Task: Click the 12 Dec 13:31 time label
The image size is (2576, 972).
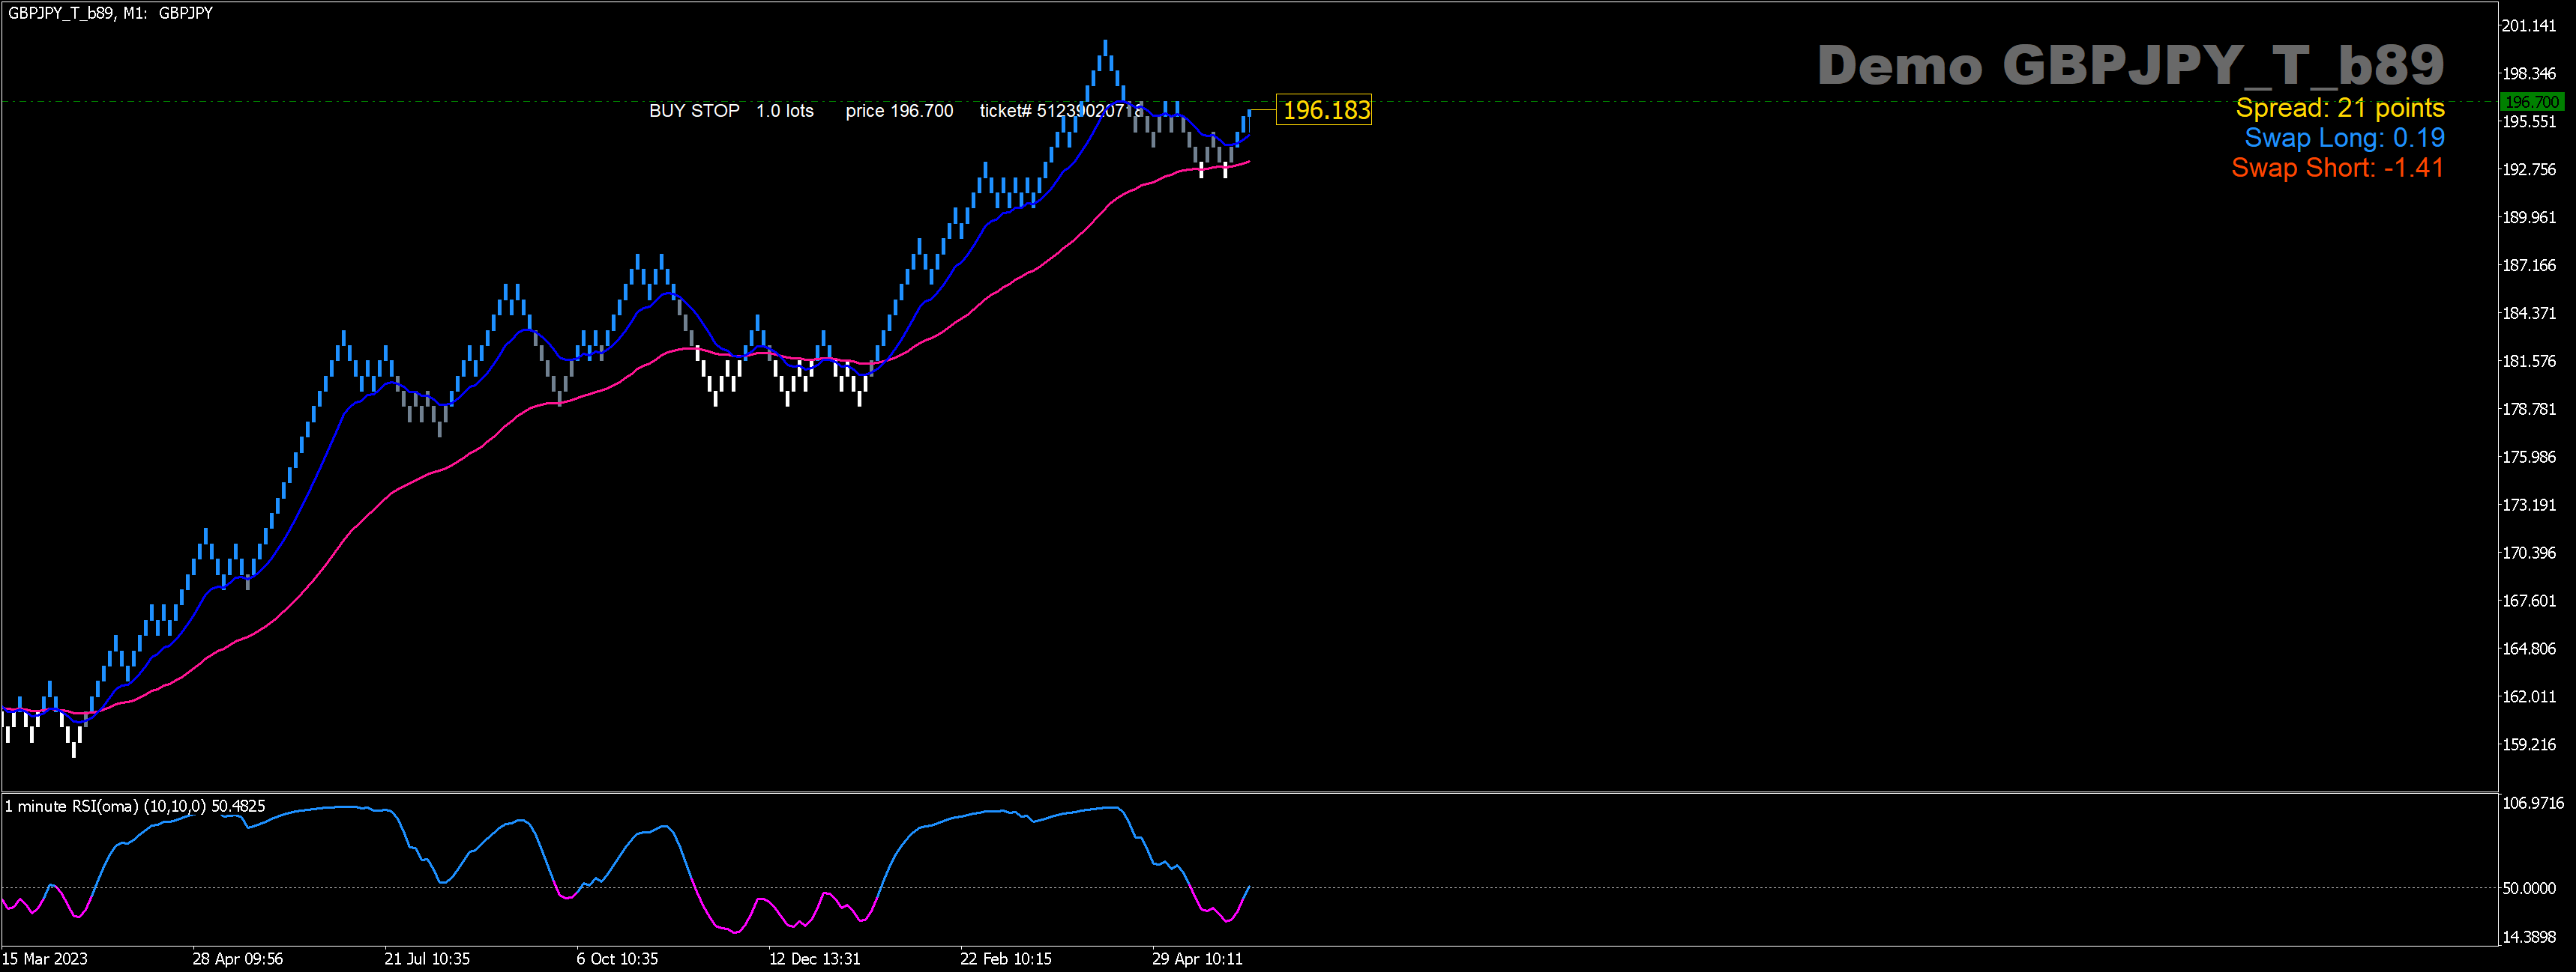Action: 814,959
